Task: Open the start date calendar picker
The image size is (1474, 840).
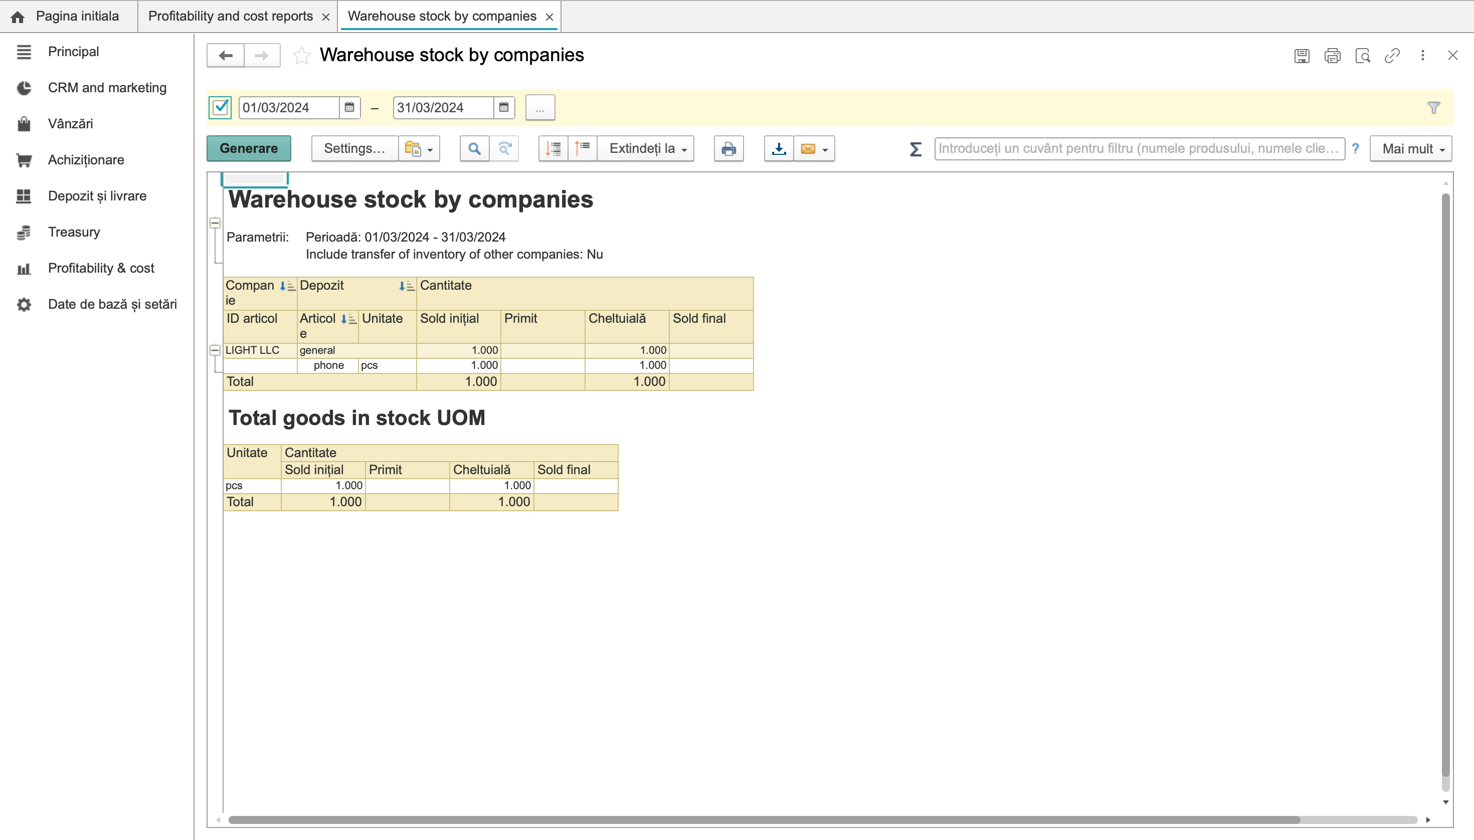Action: tap(349, 107)
